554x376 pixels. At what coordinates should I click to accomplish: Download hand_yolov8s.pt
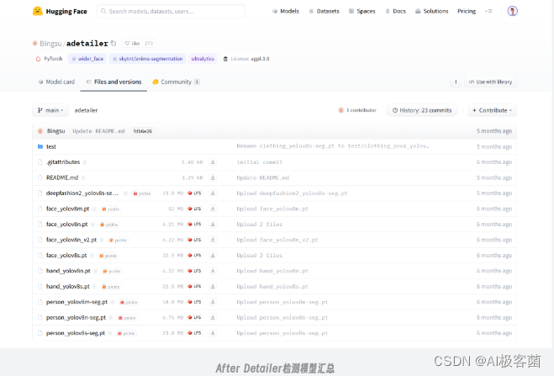(213, 287)
